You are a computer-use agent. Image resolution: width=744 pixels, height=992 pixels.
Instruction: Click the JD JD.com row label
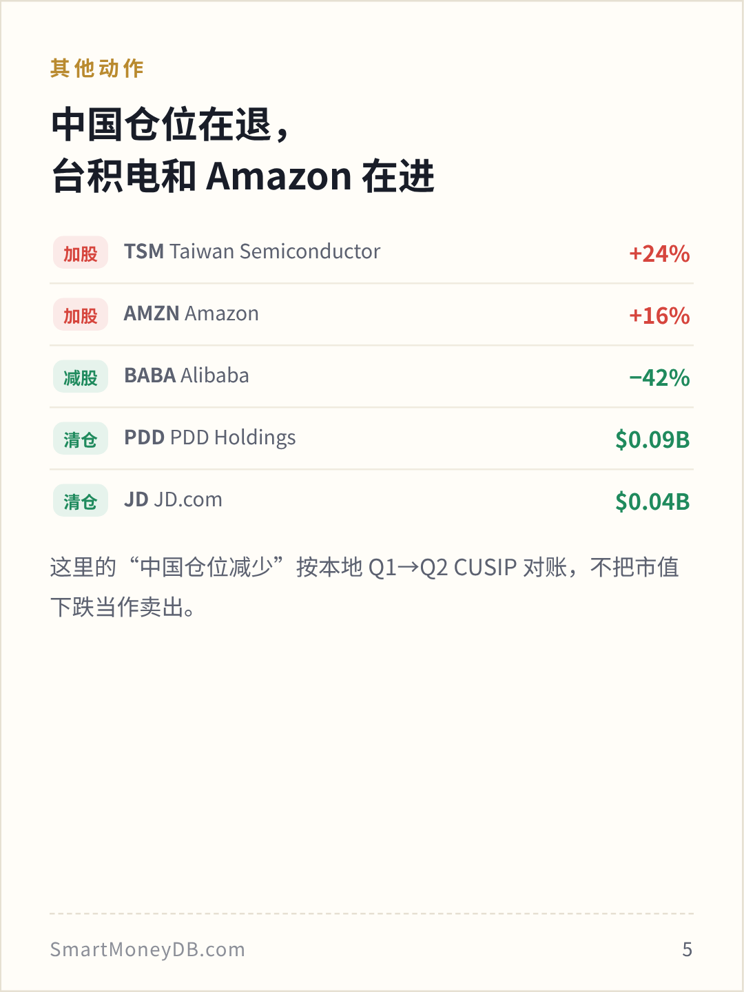(173, 499)
